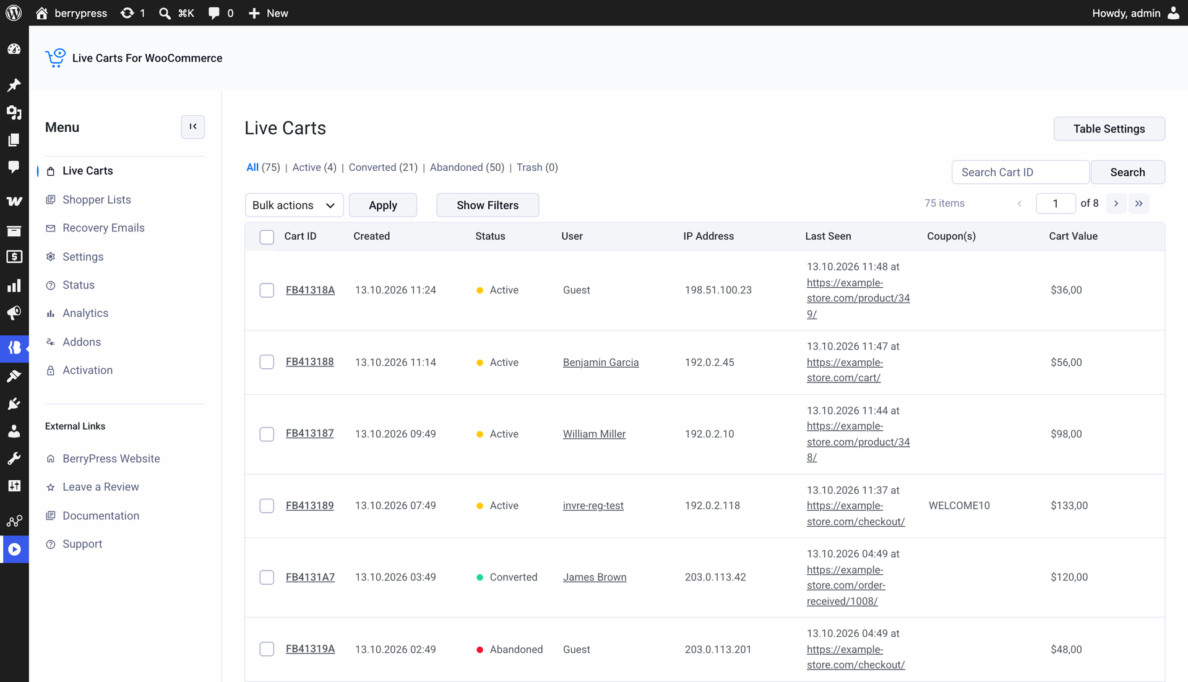Check the box for cart FB413188
The width and height of the screenshot is (1188, 682).
(x=267, y=362)
